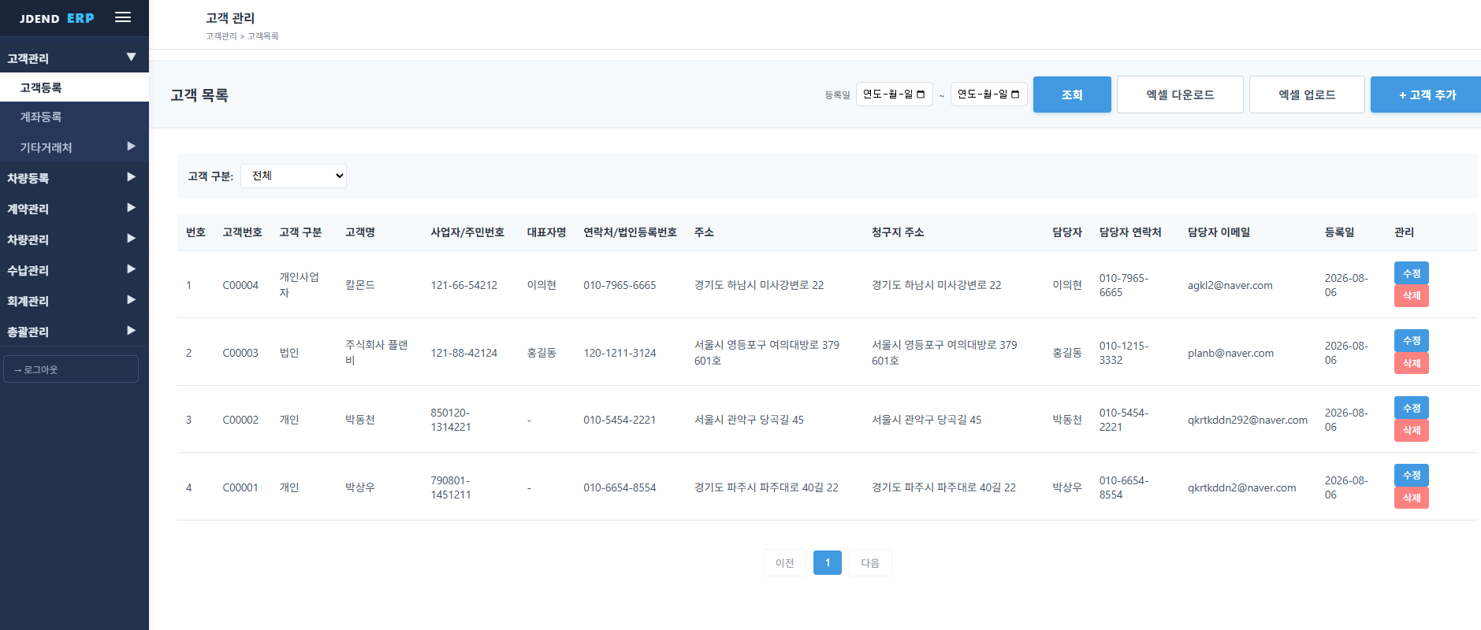Viewport: 1481px width, 630px height.
Task: Open 계약관리 sidebar section
Action: pyautogui.click(x=74, y=209)
